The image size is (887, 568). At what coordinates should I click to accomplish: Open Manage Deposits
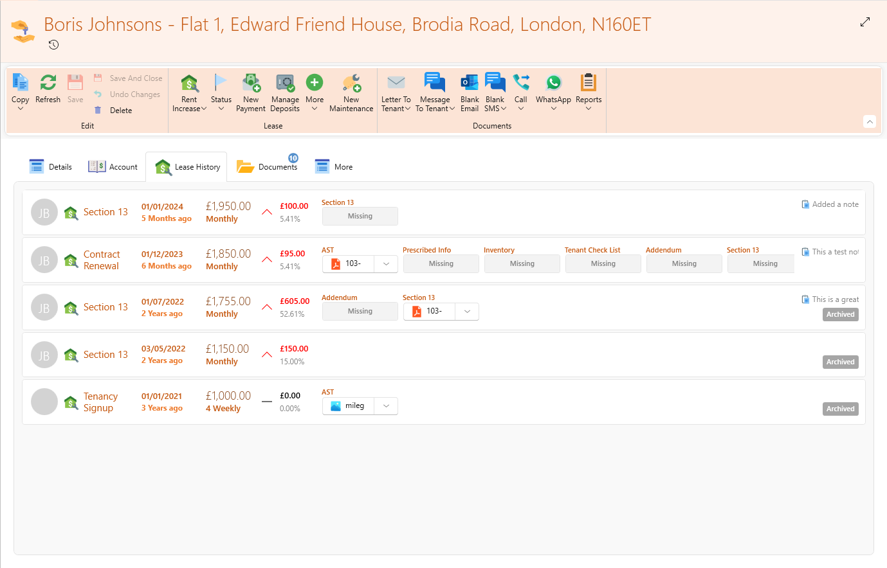tap(285, 93)
